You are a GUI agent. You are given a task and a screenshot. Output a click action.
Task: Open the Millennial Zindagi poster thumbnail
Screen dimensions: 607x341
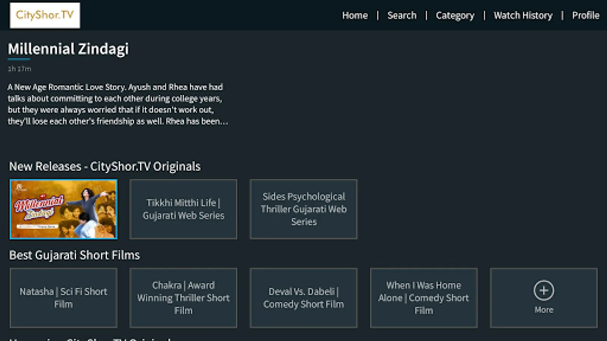[x=63, y=209]
